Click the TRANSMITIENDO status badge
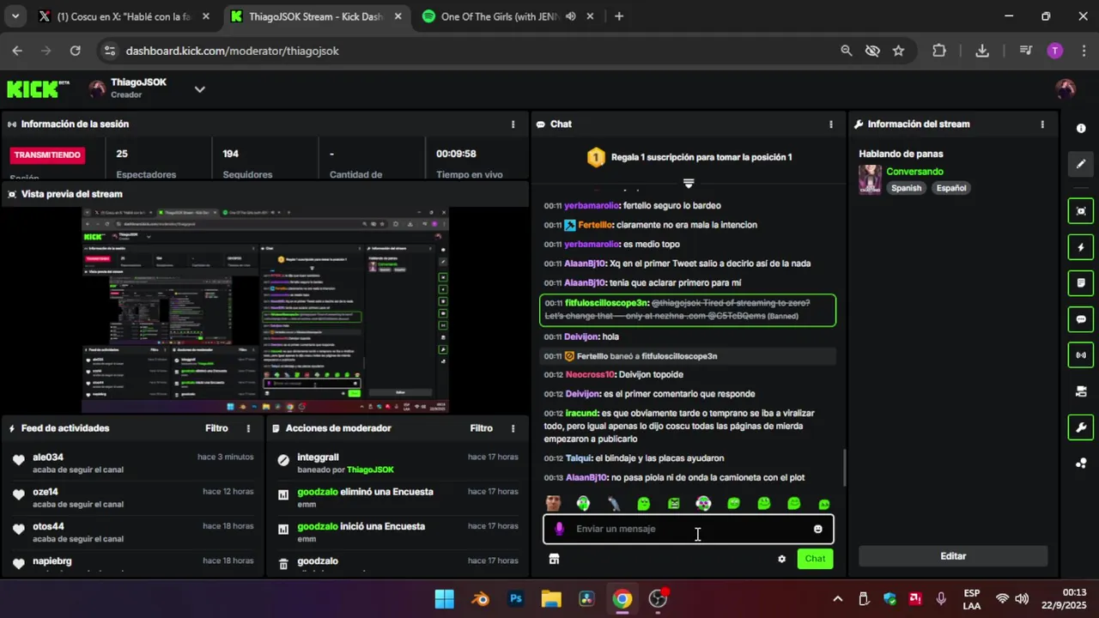The width and height of the screenshot is (1099, 618). point(47,155)
